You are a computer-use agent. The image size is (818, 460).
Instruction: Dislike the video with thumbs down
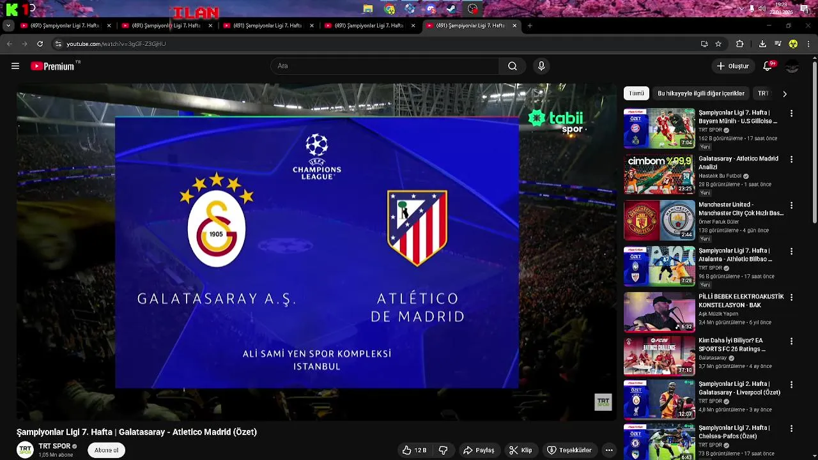[444, 450]
